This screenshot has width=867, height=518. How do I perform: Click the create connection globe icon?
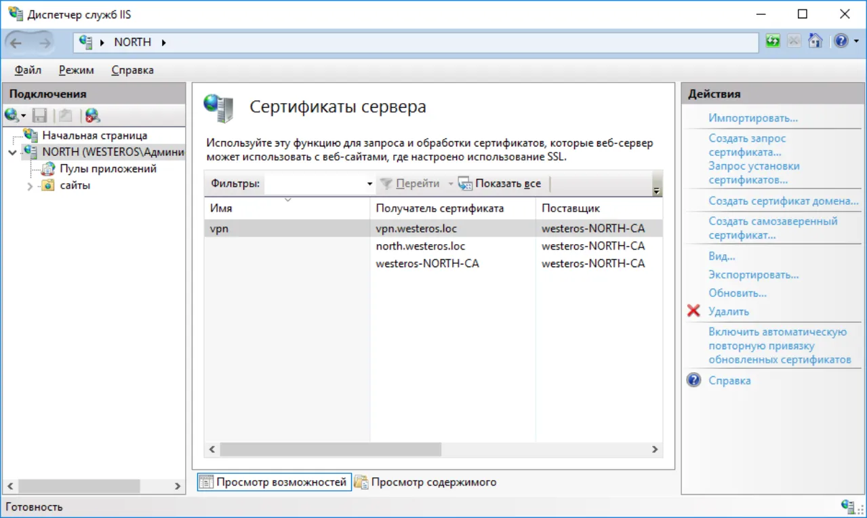pyautogui.click(x=12, y=115)
